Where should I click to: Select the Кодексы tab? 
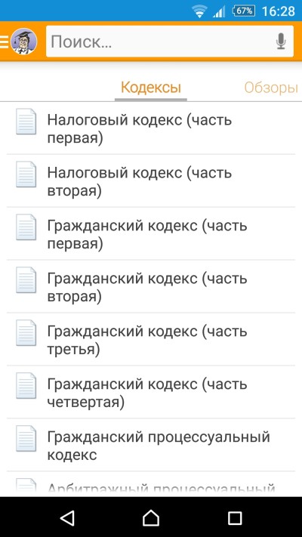[151, 88]
